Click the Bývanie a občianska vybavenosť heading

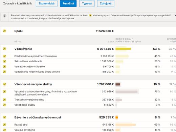pyautogui.click(x=38, y=117)
